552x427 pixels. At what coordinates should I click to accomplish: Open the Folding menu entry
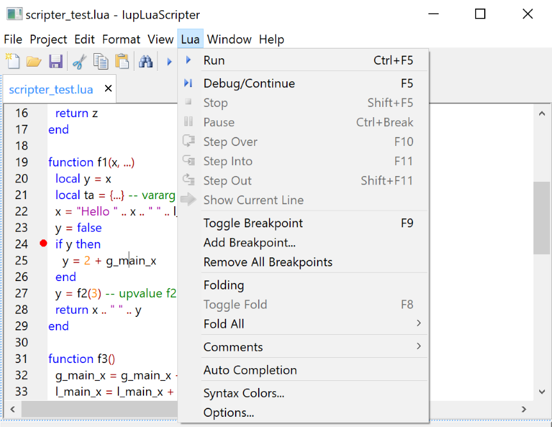click(x=223, y=286)
